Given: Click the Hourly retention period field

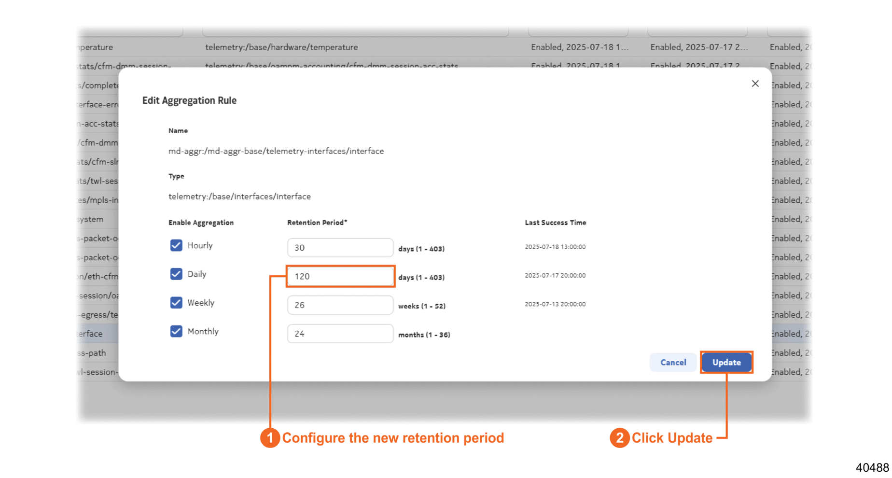Looking at the screenshot, I should coord(340,248).
